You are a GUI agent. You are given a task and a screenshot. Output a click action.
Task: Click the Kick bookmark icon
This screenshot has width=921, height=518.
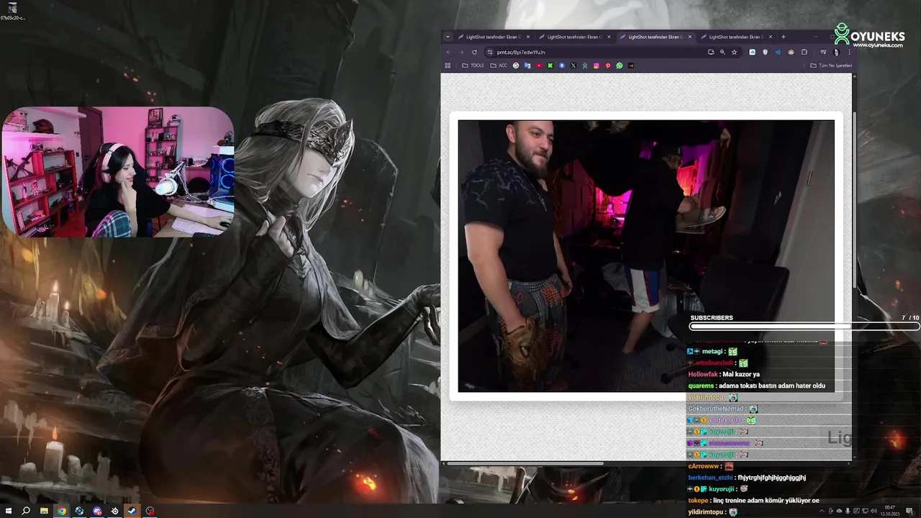pos(550,65)
